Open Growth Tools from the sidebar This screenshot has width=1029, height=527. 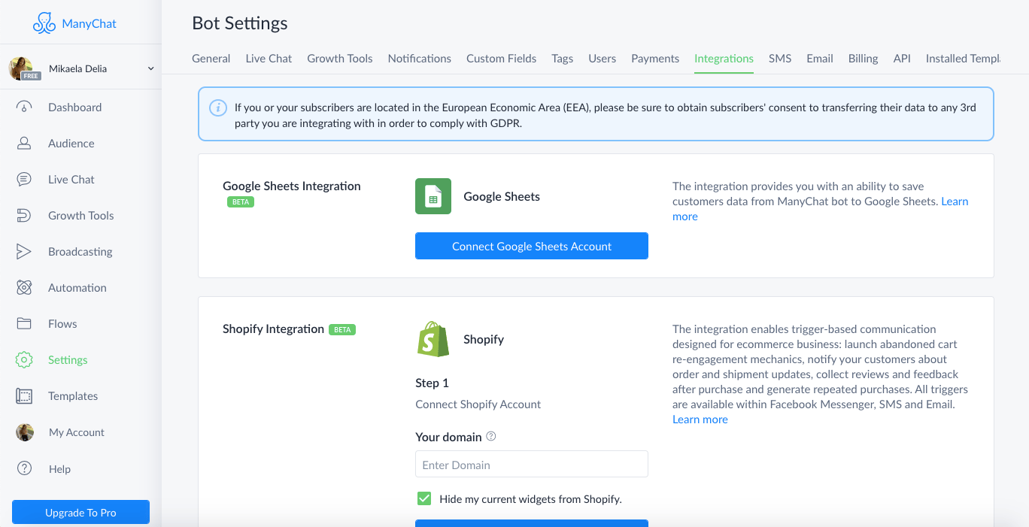81,216
